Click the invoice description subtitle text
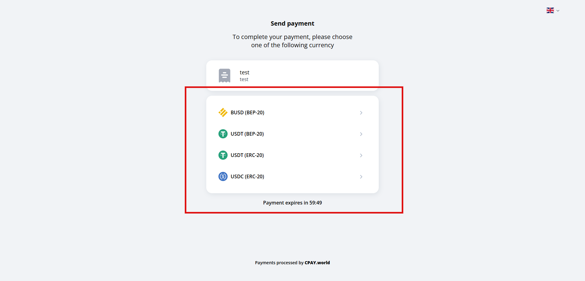 (244, 80)
